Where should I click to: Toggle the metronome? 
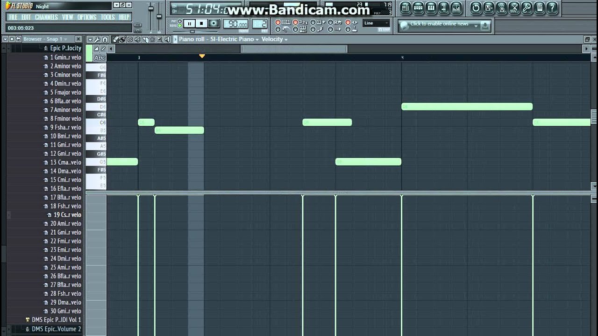[278, 29]
